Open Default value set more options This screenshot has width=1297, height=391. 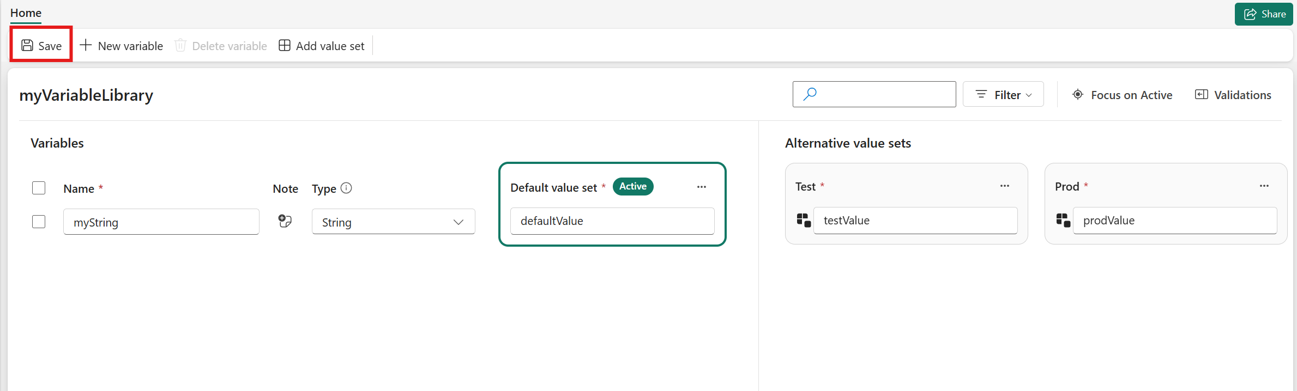click(x=702, y=187)
